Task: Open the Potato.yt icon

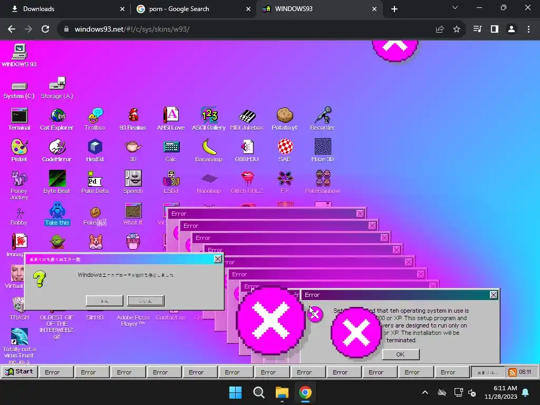Action: (284, 119)
